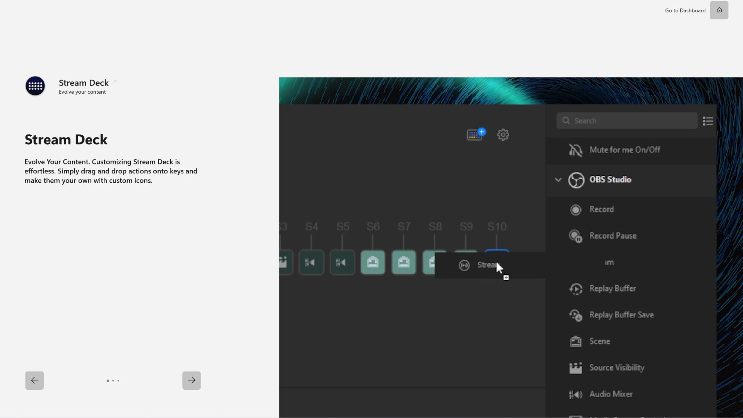743x418 pixels.
Task: Click the slide pagination dots
Action: tap(113, 381)
